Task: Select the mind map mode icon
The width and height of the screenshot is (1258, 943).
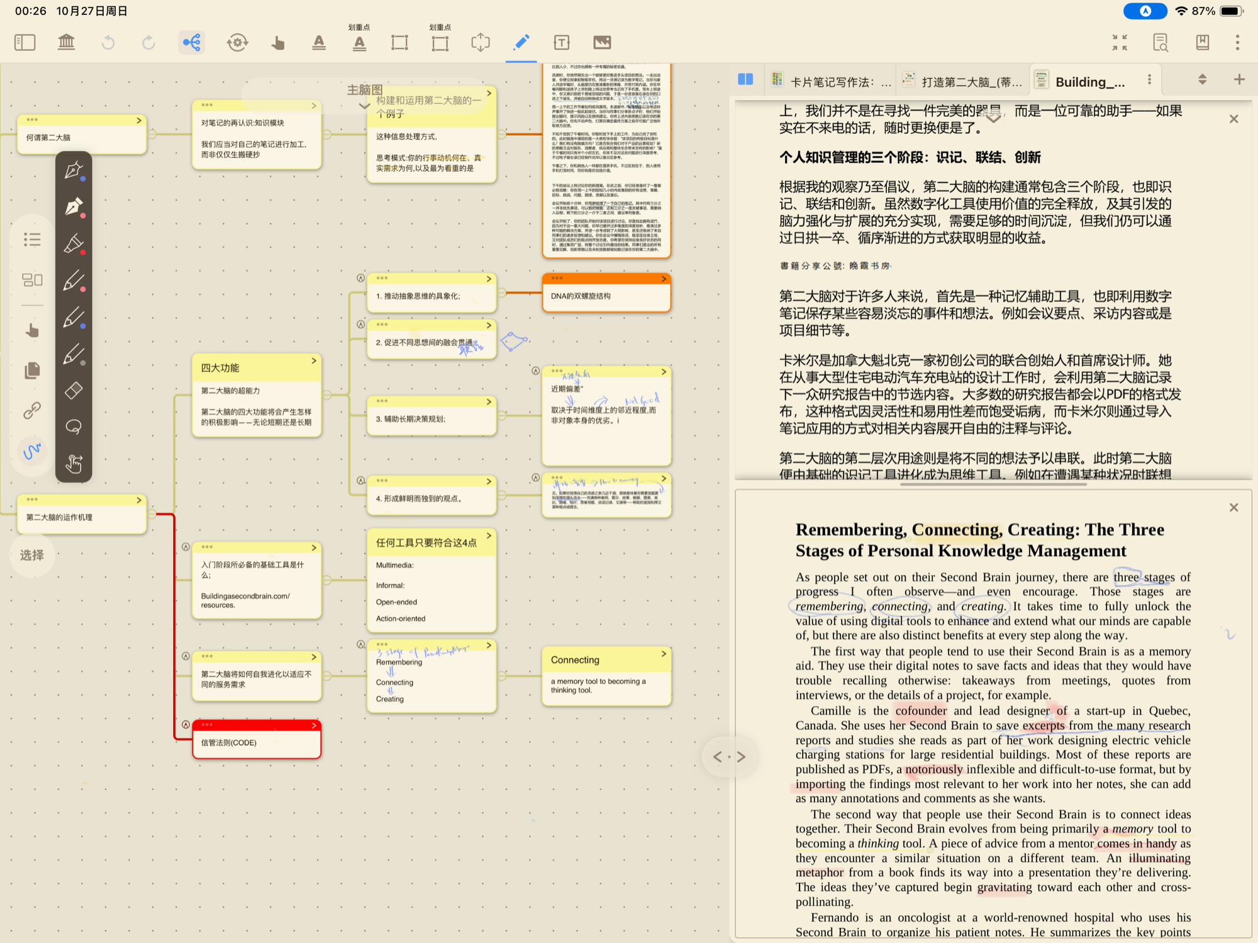Action: point(191,43)
